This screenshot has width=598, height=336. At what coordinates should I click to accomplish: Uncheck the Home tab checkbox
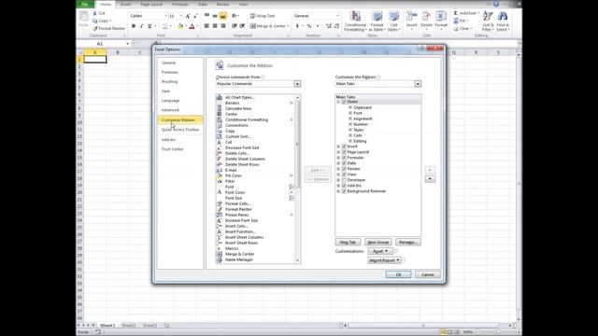click(x=344, y=102)
